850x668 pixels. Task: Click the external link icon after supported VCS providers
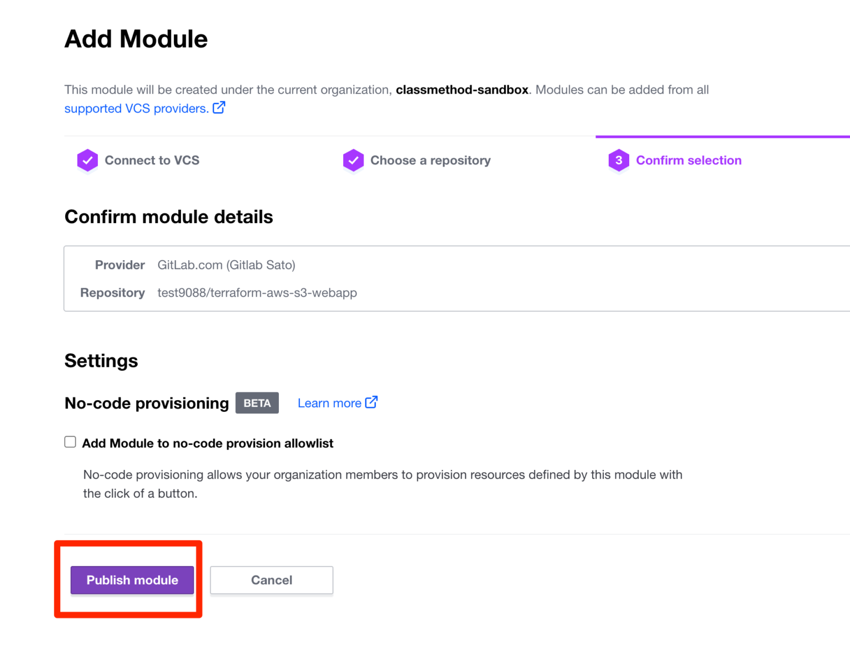219,108
